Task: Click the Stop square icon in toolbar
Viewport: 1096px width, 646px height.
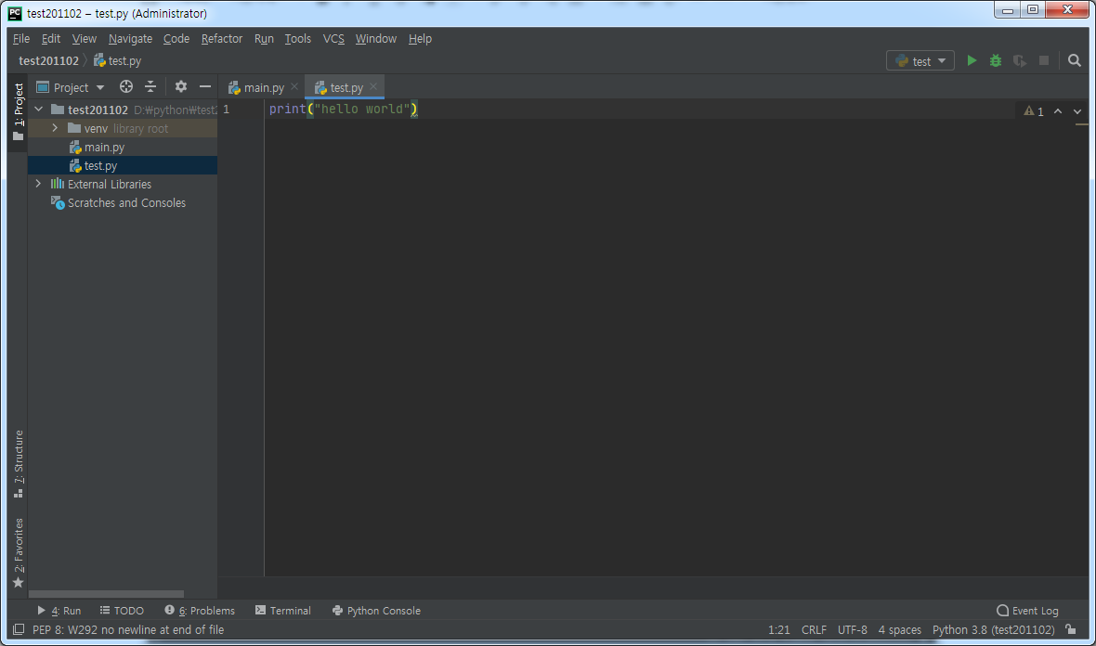Action: tap(1044, 60)
